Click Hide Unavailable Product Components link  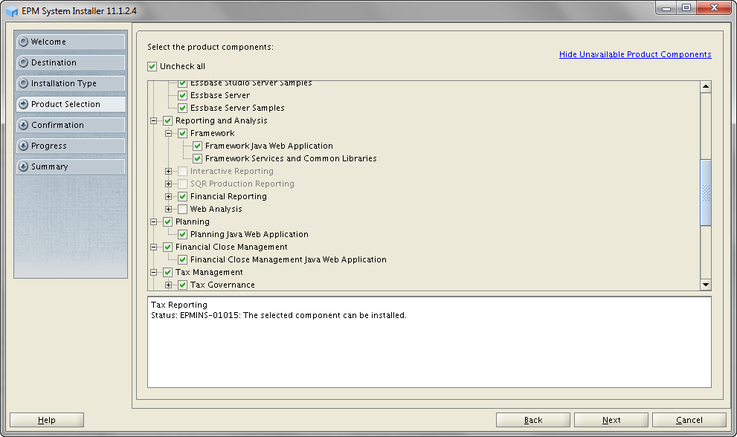[x=635, y=54]
